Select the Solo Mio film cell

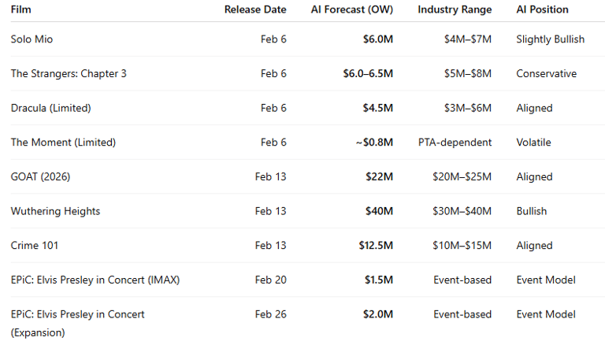click(32, 39)
